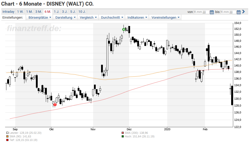Click the 'Einstellungen:' label

12,18
